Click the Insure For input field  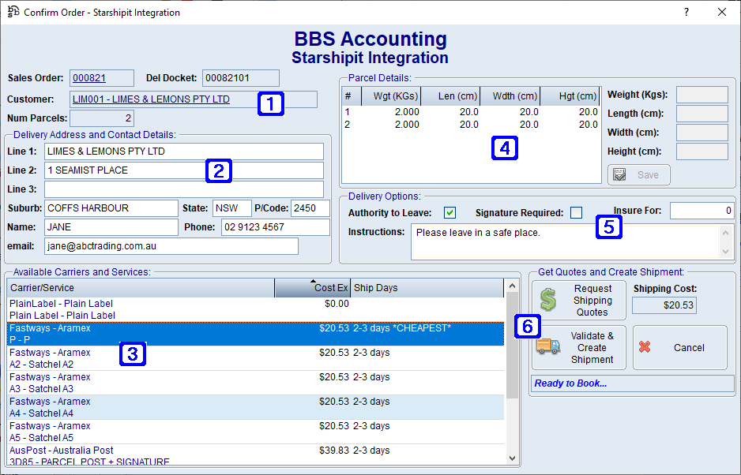[x=702, y=211]
